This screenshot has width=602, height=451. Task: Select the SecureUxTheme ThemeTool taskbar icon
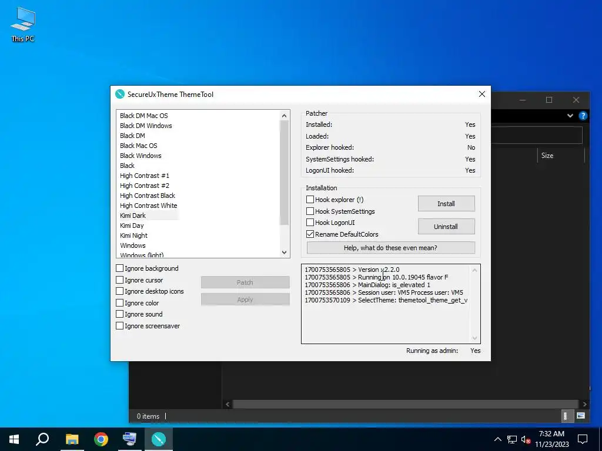pyautogui.click(x=159, y=439)
